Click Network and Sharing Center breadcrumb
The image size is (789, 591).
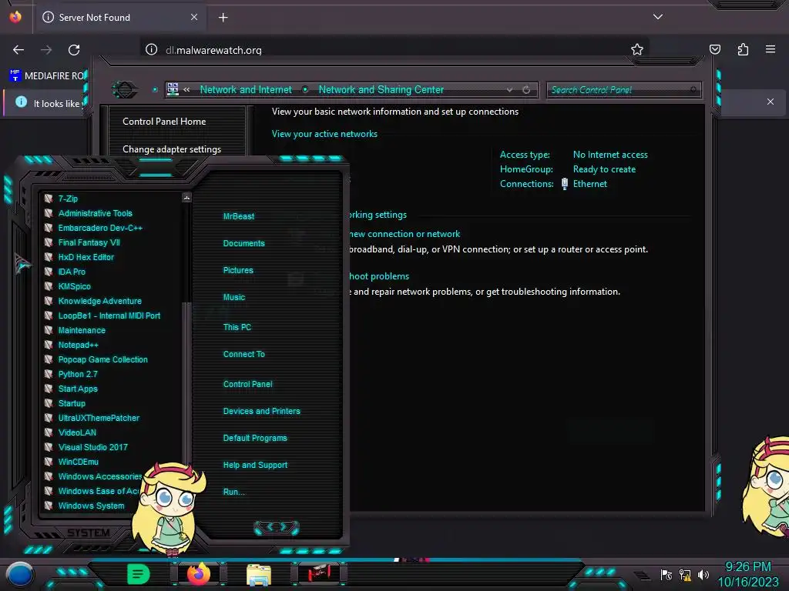[381, 89]
